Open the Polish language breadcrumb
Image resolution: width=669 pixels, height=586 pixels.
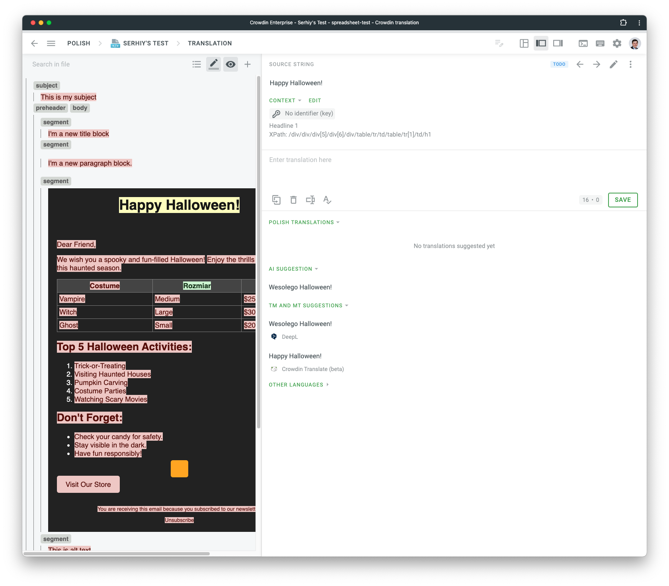79,43
